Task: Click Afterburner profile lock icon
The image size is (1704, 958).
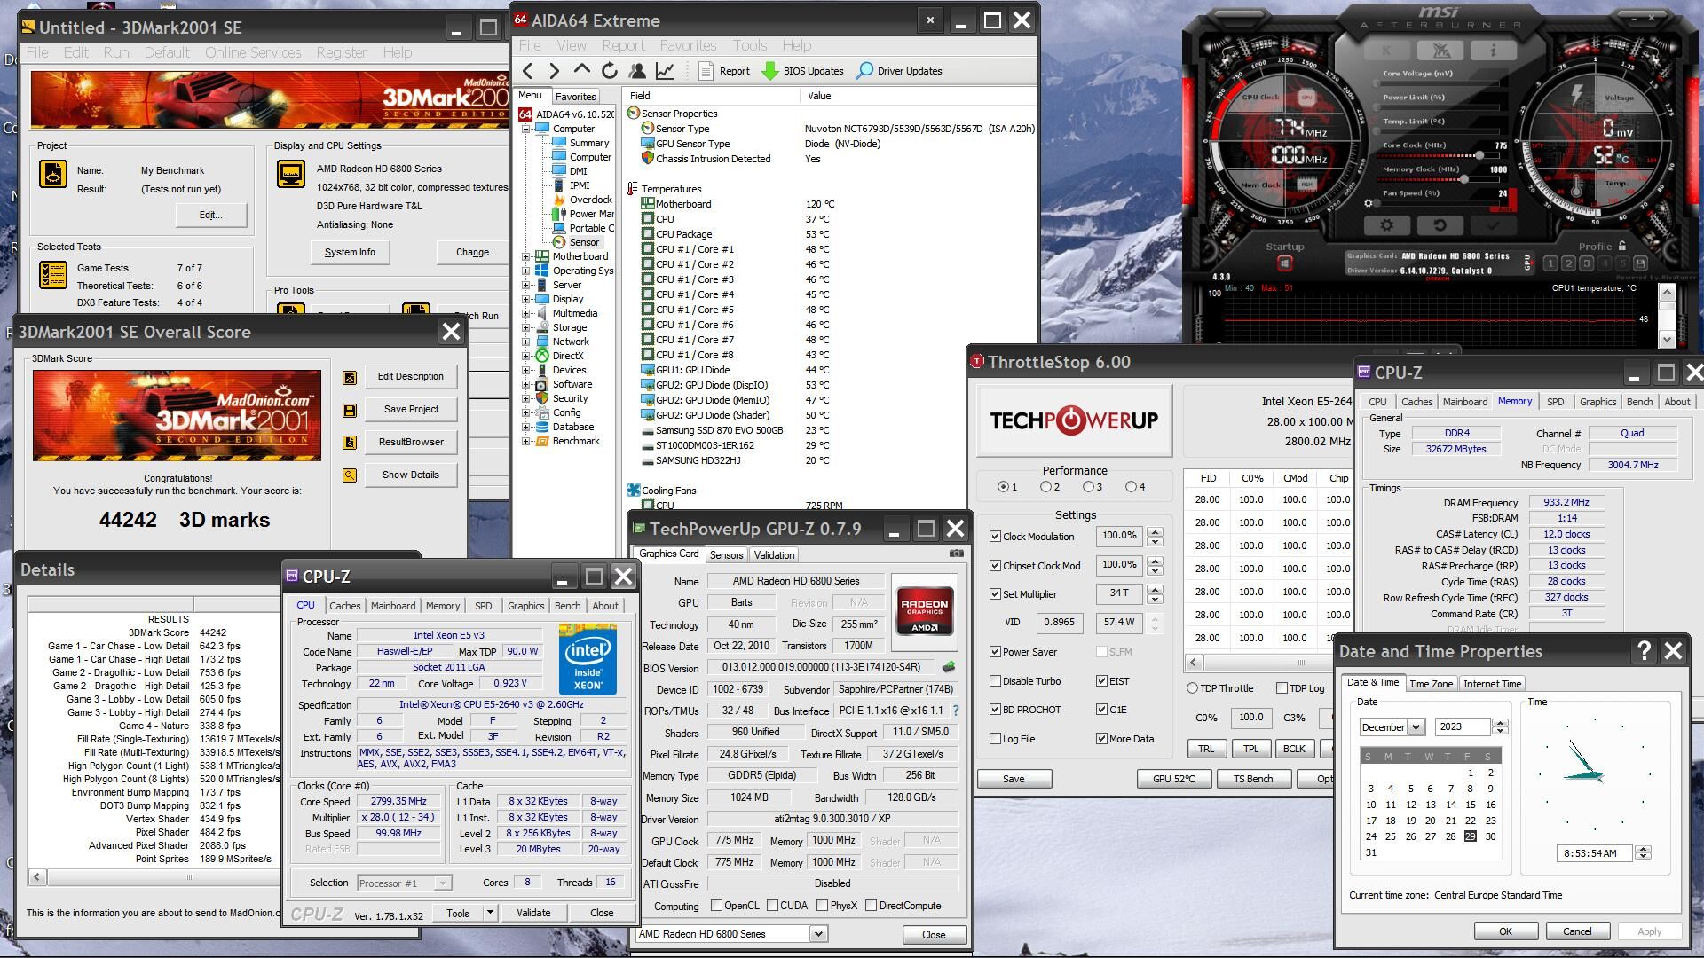Action: point(1622,246)
